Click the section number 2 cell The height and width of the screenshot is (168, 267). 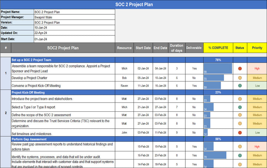pos(6,113)
